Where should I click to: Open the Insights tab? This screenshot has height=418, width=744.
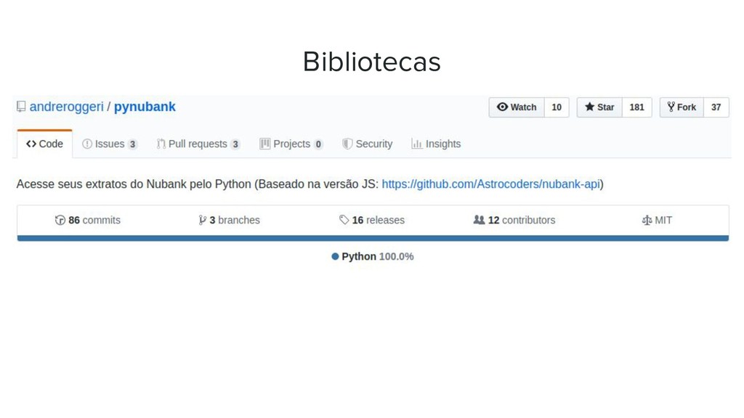pos(436,144)
